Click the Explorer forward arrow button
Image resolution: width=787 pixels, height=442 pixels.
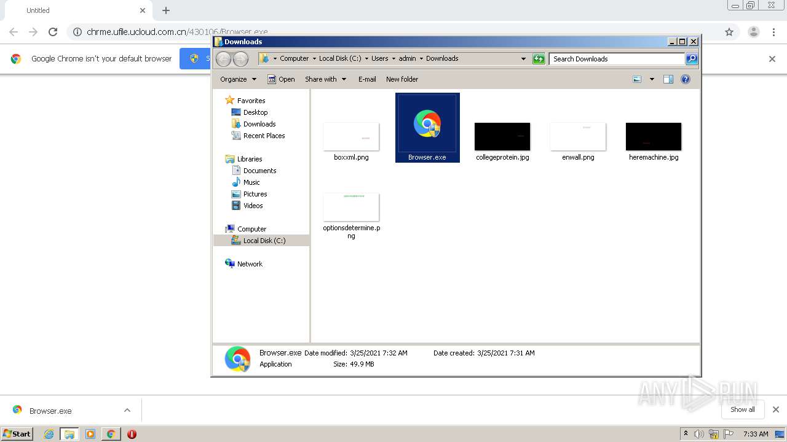click(240, 59)
